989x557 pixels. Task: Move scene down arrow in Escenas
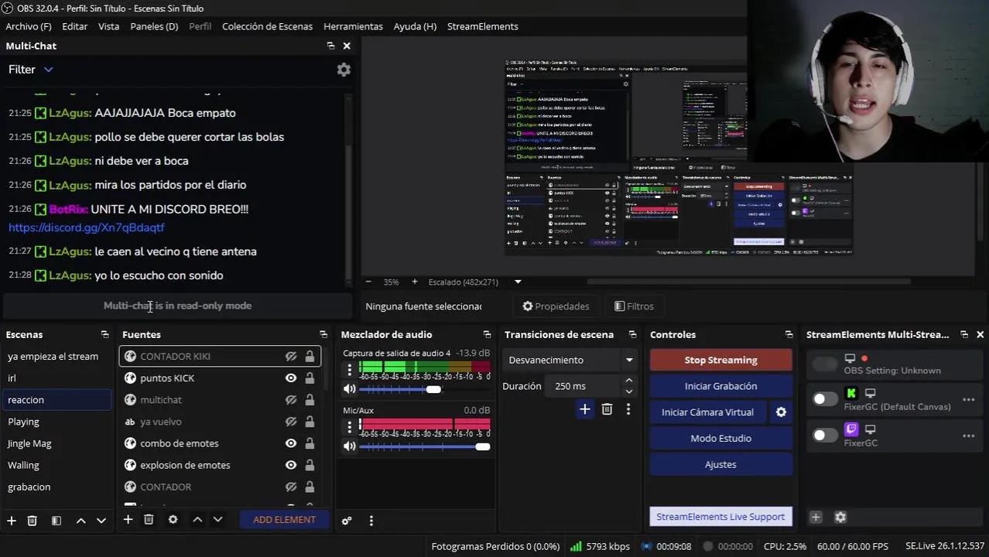[101, 521]
